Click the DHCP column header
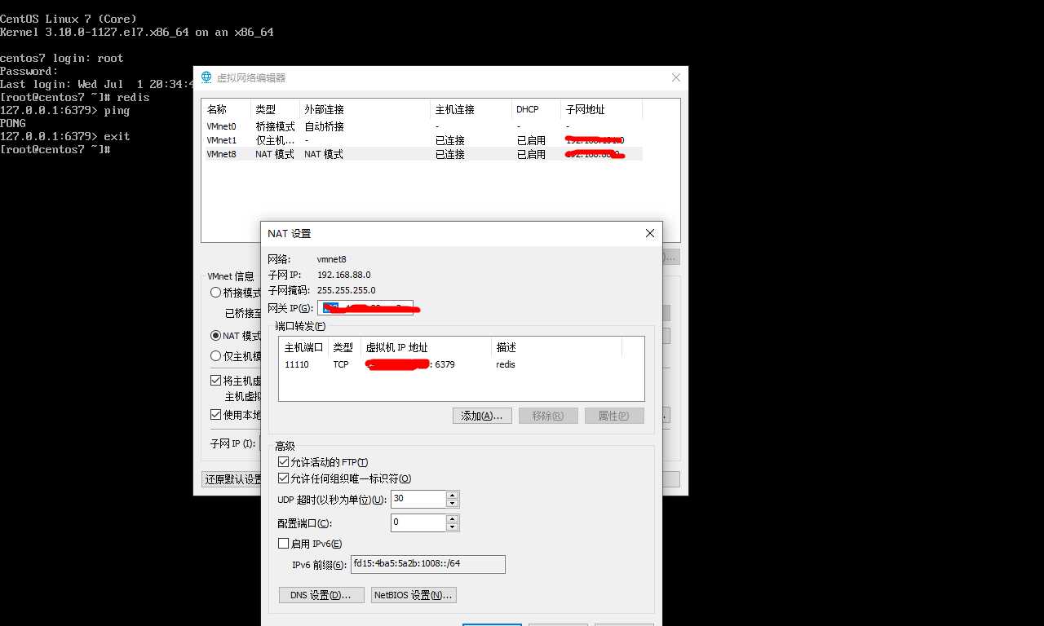The image size is (1044, 626). [x=536, y=109]
